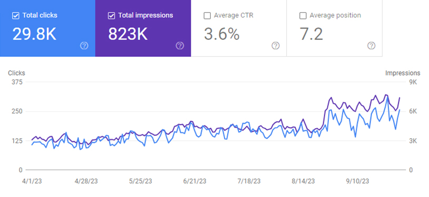
Task: Click the 9/10/23 date on the x-axis
Action: coord(357,181)
